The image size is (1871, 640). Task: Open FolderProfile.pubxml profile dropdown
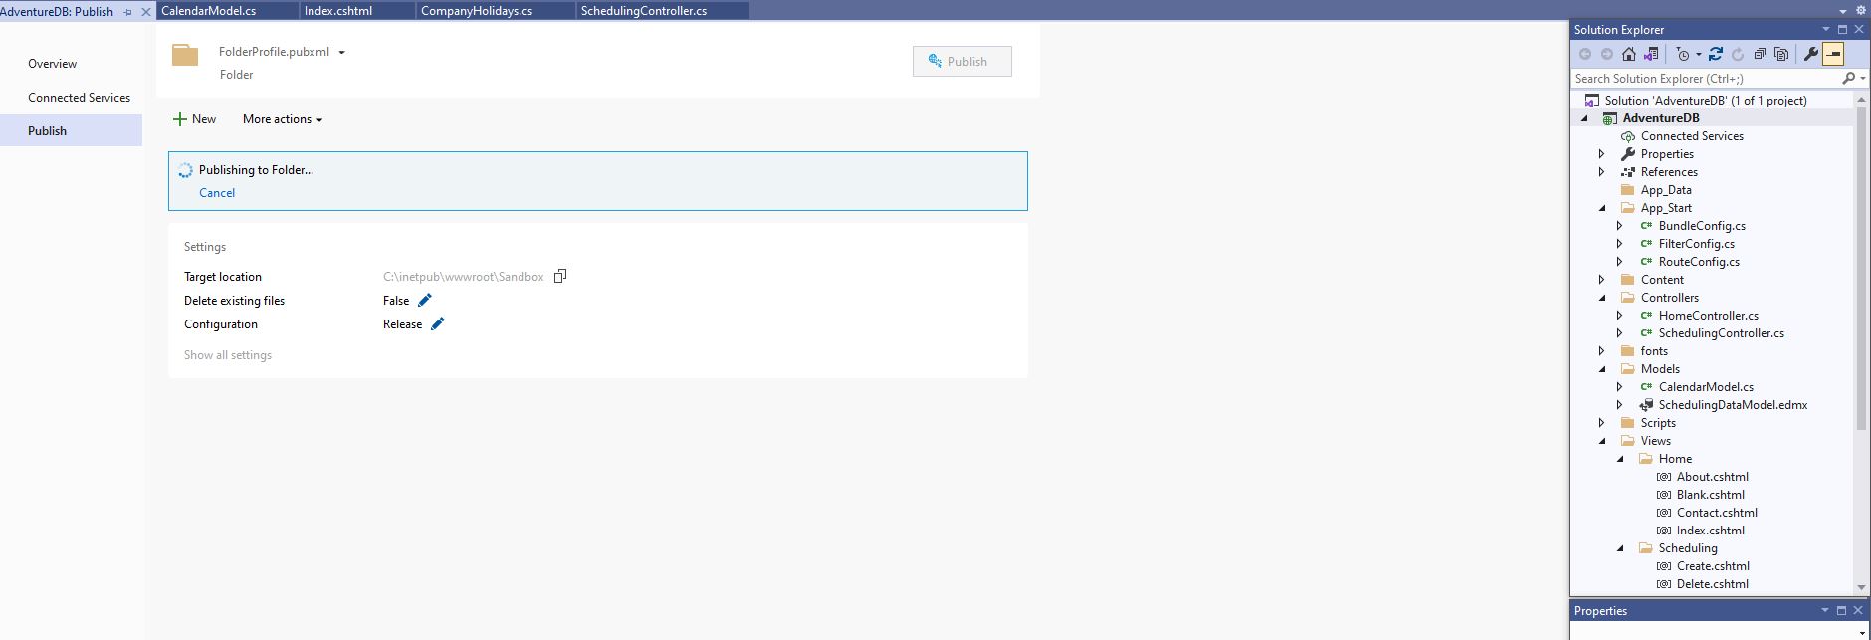click(x=341, y=53)
